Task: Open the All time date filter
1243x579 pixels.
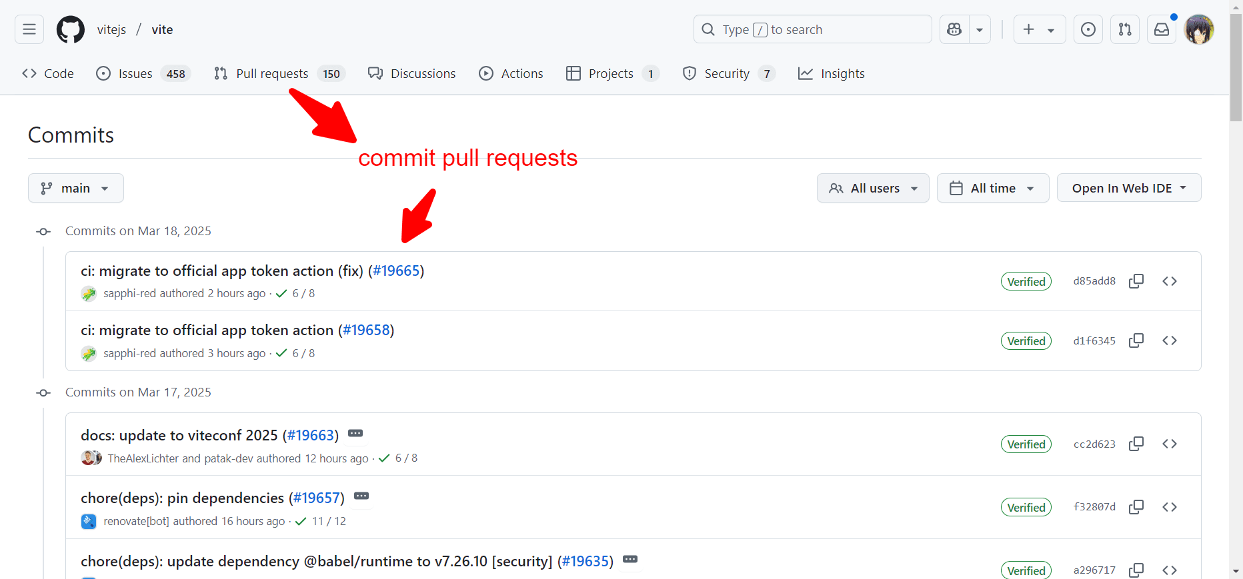Action: tap(993, 188)
